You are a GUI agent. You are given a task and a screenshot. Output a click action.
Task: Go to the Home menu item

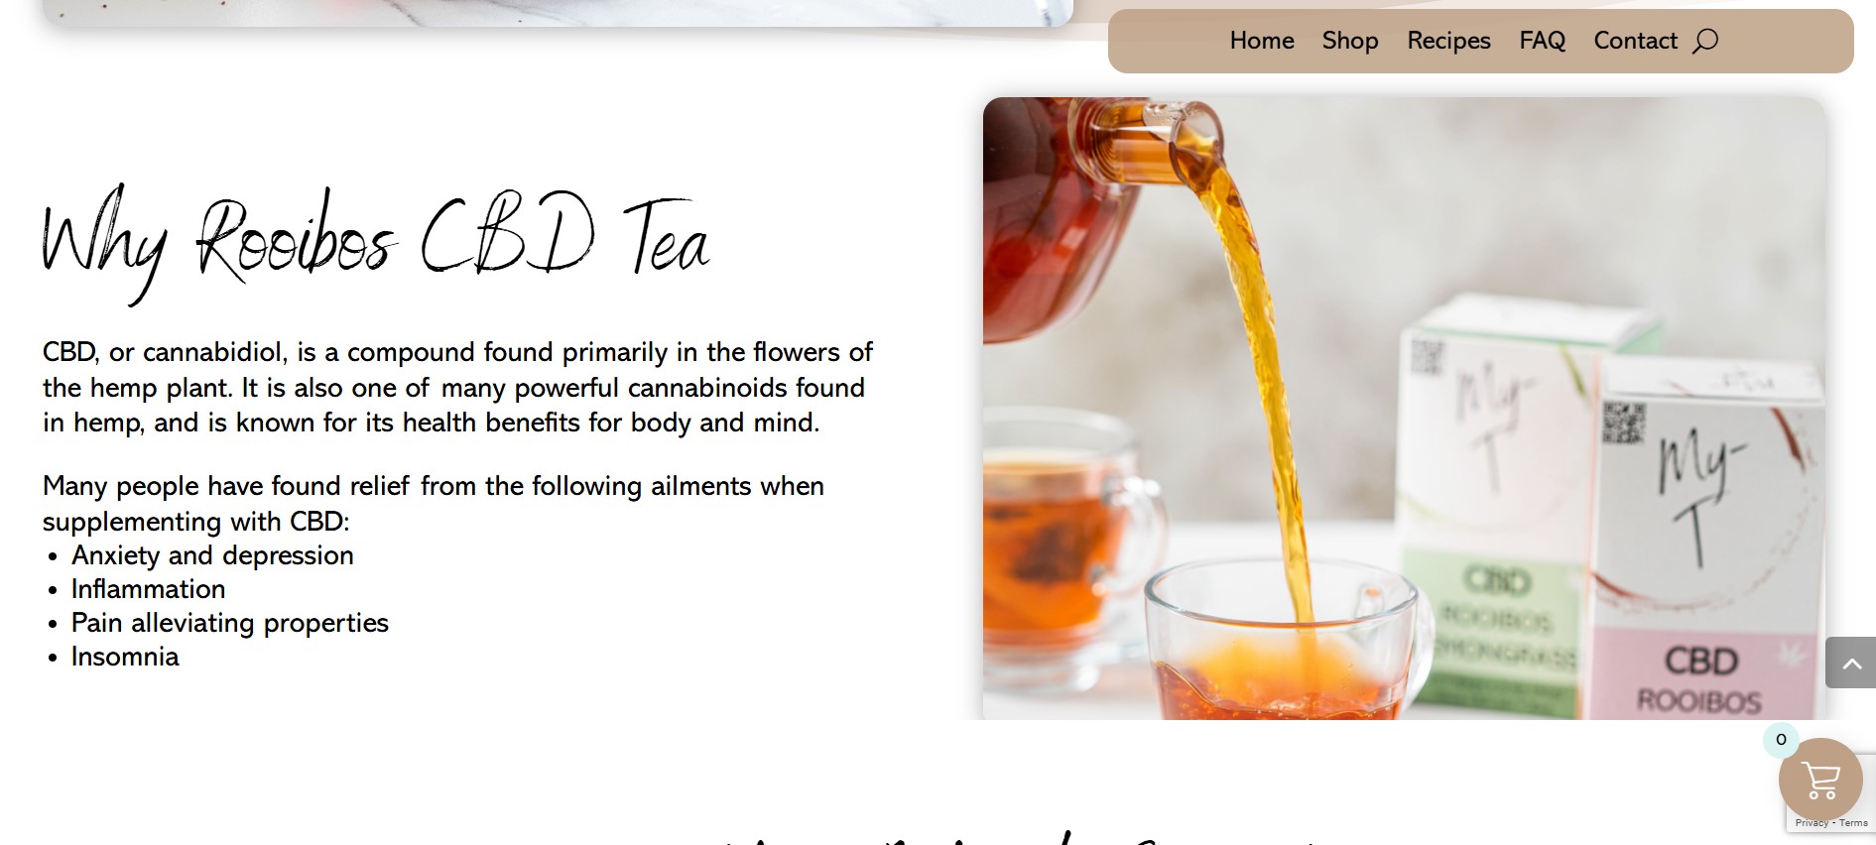pyautogui.click(x=1262, y=41)
